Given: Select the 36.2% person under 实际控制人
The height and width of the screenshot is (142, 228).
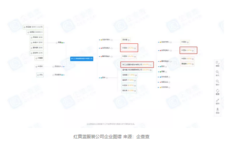Looking at the screenshot, I should [x=129, y=48].
